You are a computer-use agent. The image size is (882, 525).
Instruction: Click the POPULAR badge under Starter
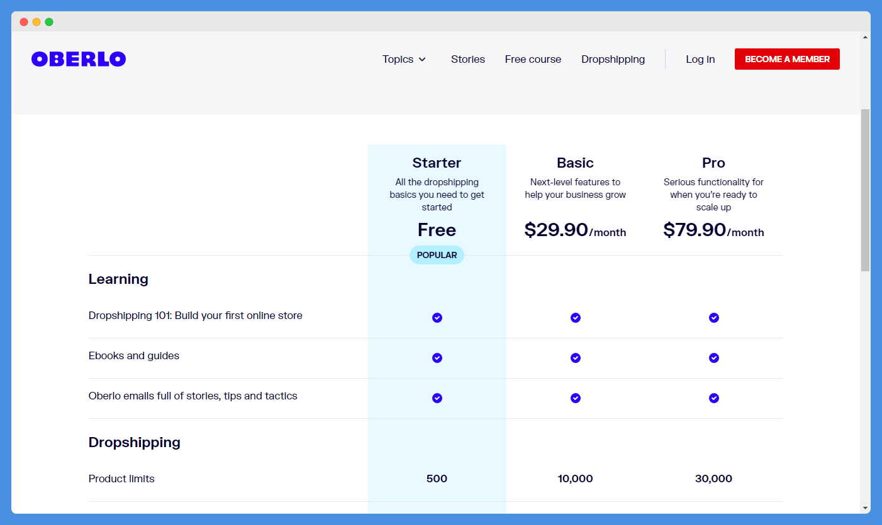[437, 255]
